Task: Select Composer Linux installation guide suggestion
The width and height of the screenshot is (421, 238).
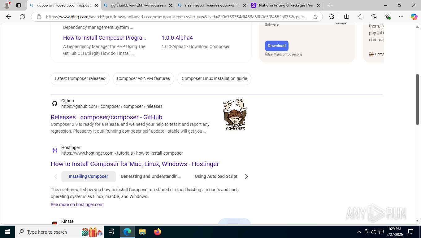Action: coord(214,78)
